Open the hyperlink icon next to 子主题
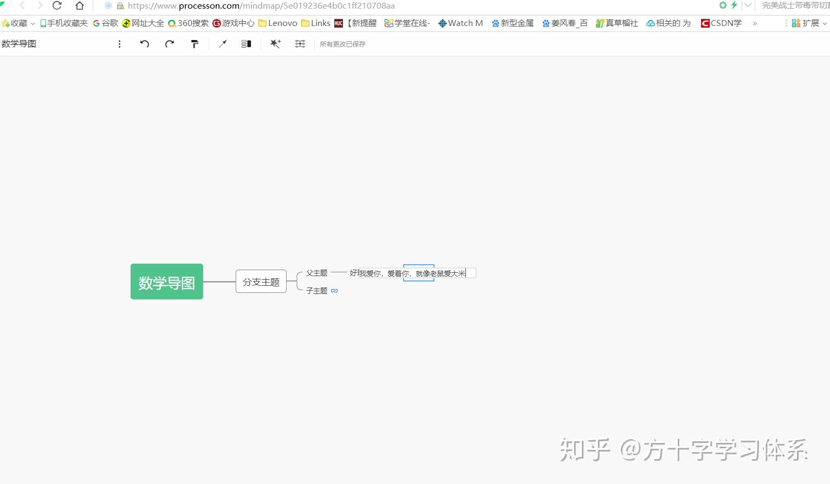The width and height of the screenshot is (830, 484). 334,291
